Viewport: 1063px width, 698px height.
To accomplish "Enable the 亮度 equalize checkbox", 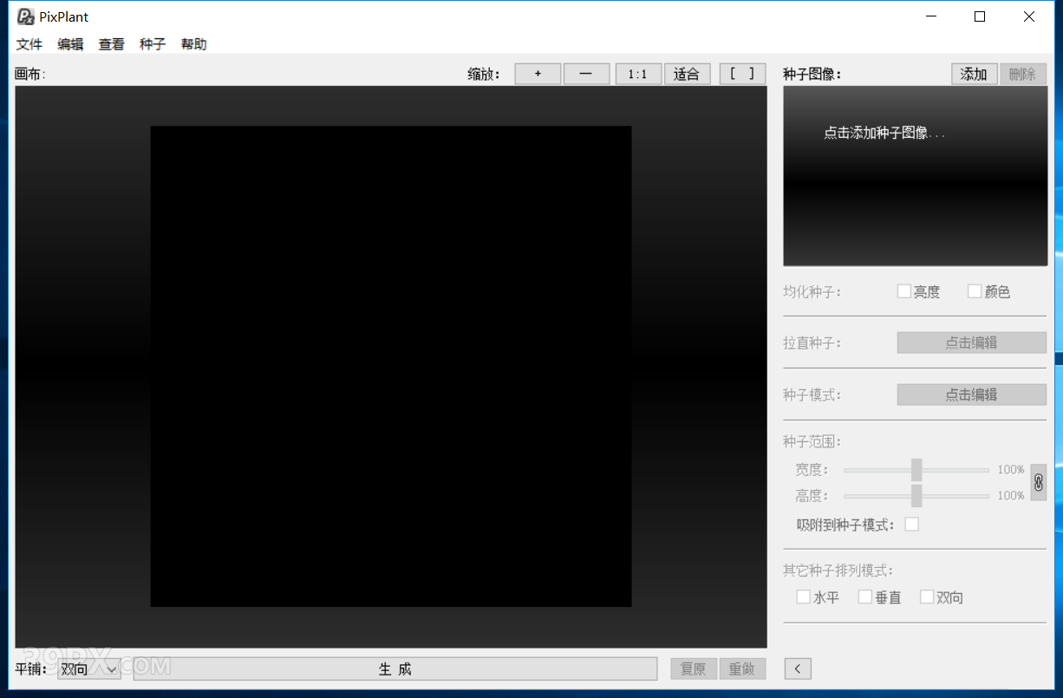I will pos(904,291).
